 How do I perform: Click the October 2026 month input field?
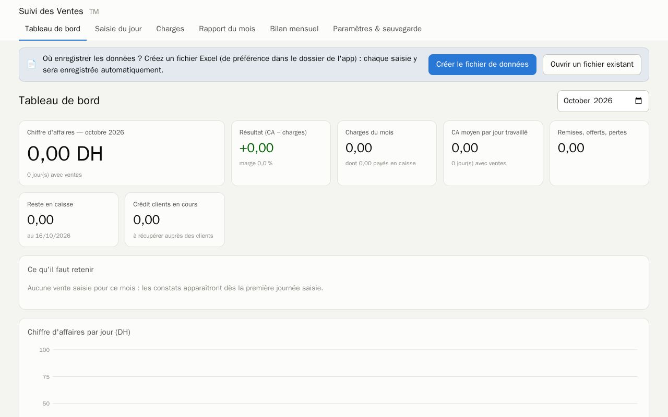603,101
